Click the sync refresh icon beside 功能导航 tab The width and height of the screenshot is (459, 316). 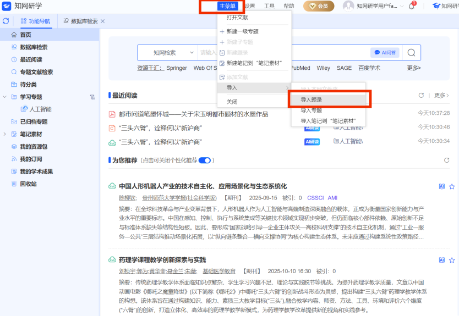coord(6,21)
